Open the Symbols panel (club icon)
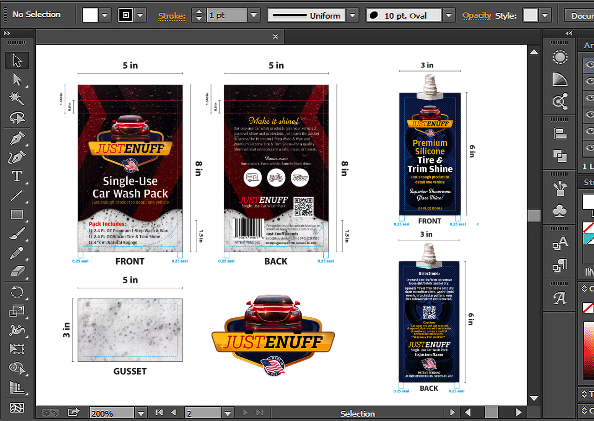 (x=560, y=210)
